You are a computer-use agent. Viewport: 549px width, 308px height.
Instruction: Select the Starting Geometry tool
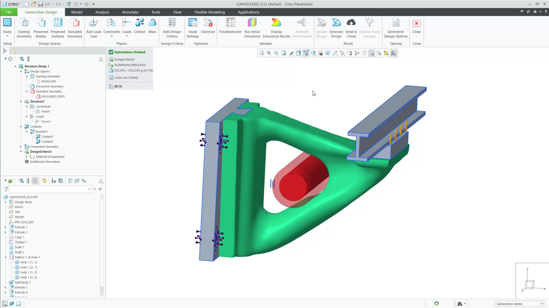click(24, 27)
